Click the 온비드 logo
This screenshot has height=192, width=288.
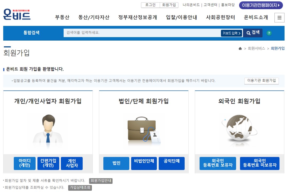tap(17, 15)
